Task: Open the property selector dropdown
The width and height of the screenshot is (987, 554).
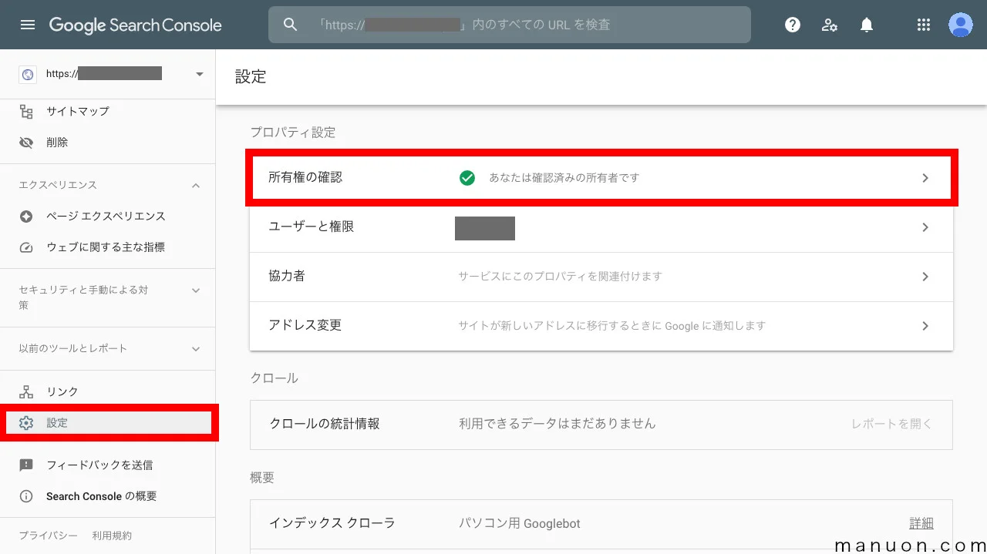Action: click(x=200, y=74)
